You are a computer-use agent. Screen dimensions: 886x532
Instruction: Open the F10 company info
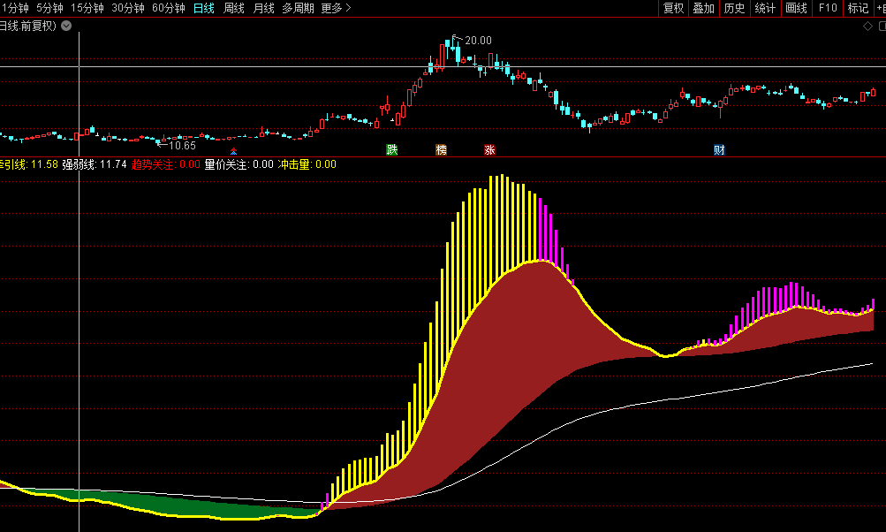pyautogui.click(x=828, y=8)
